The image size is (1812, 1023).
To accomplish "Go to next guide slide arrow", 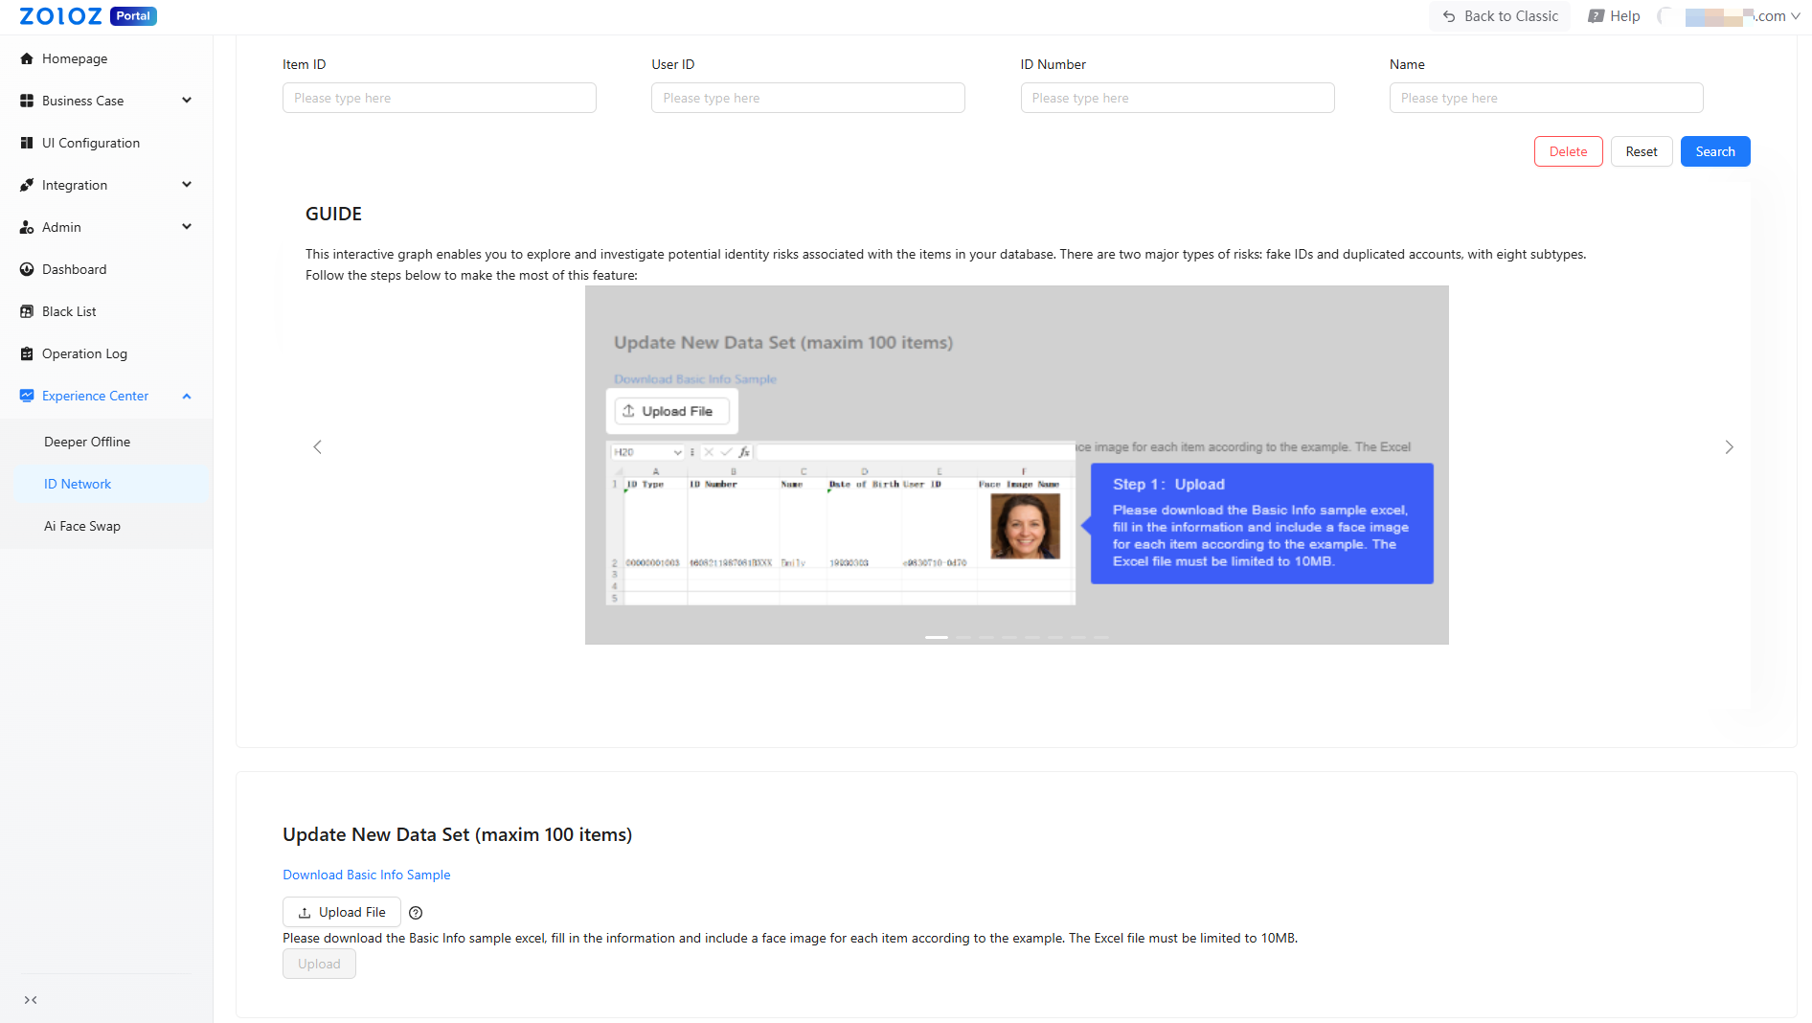I will [x=1729, y=447].
